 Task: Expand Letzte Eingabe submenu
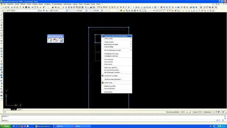click(117, 39)
